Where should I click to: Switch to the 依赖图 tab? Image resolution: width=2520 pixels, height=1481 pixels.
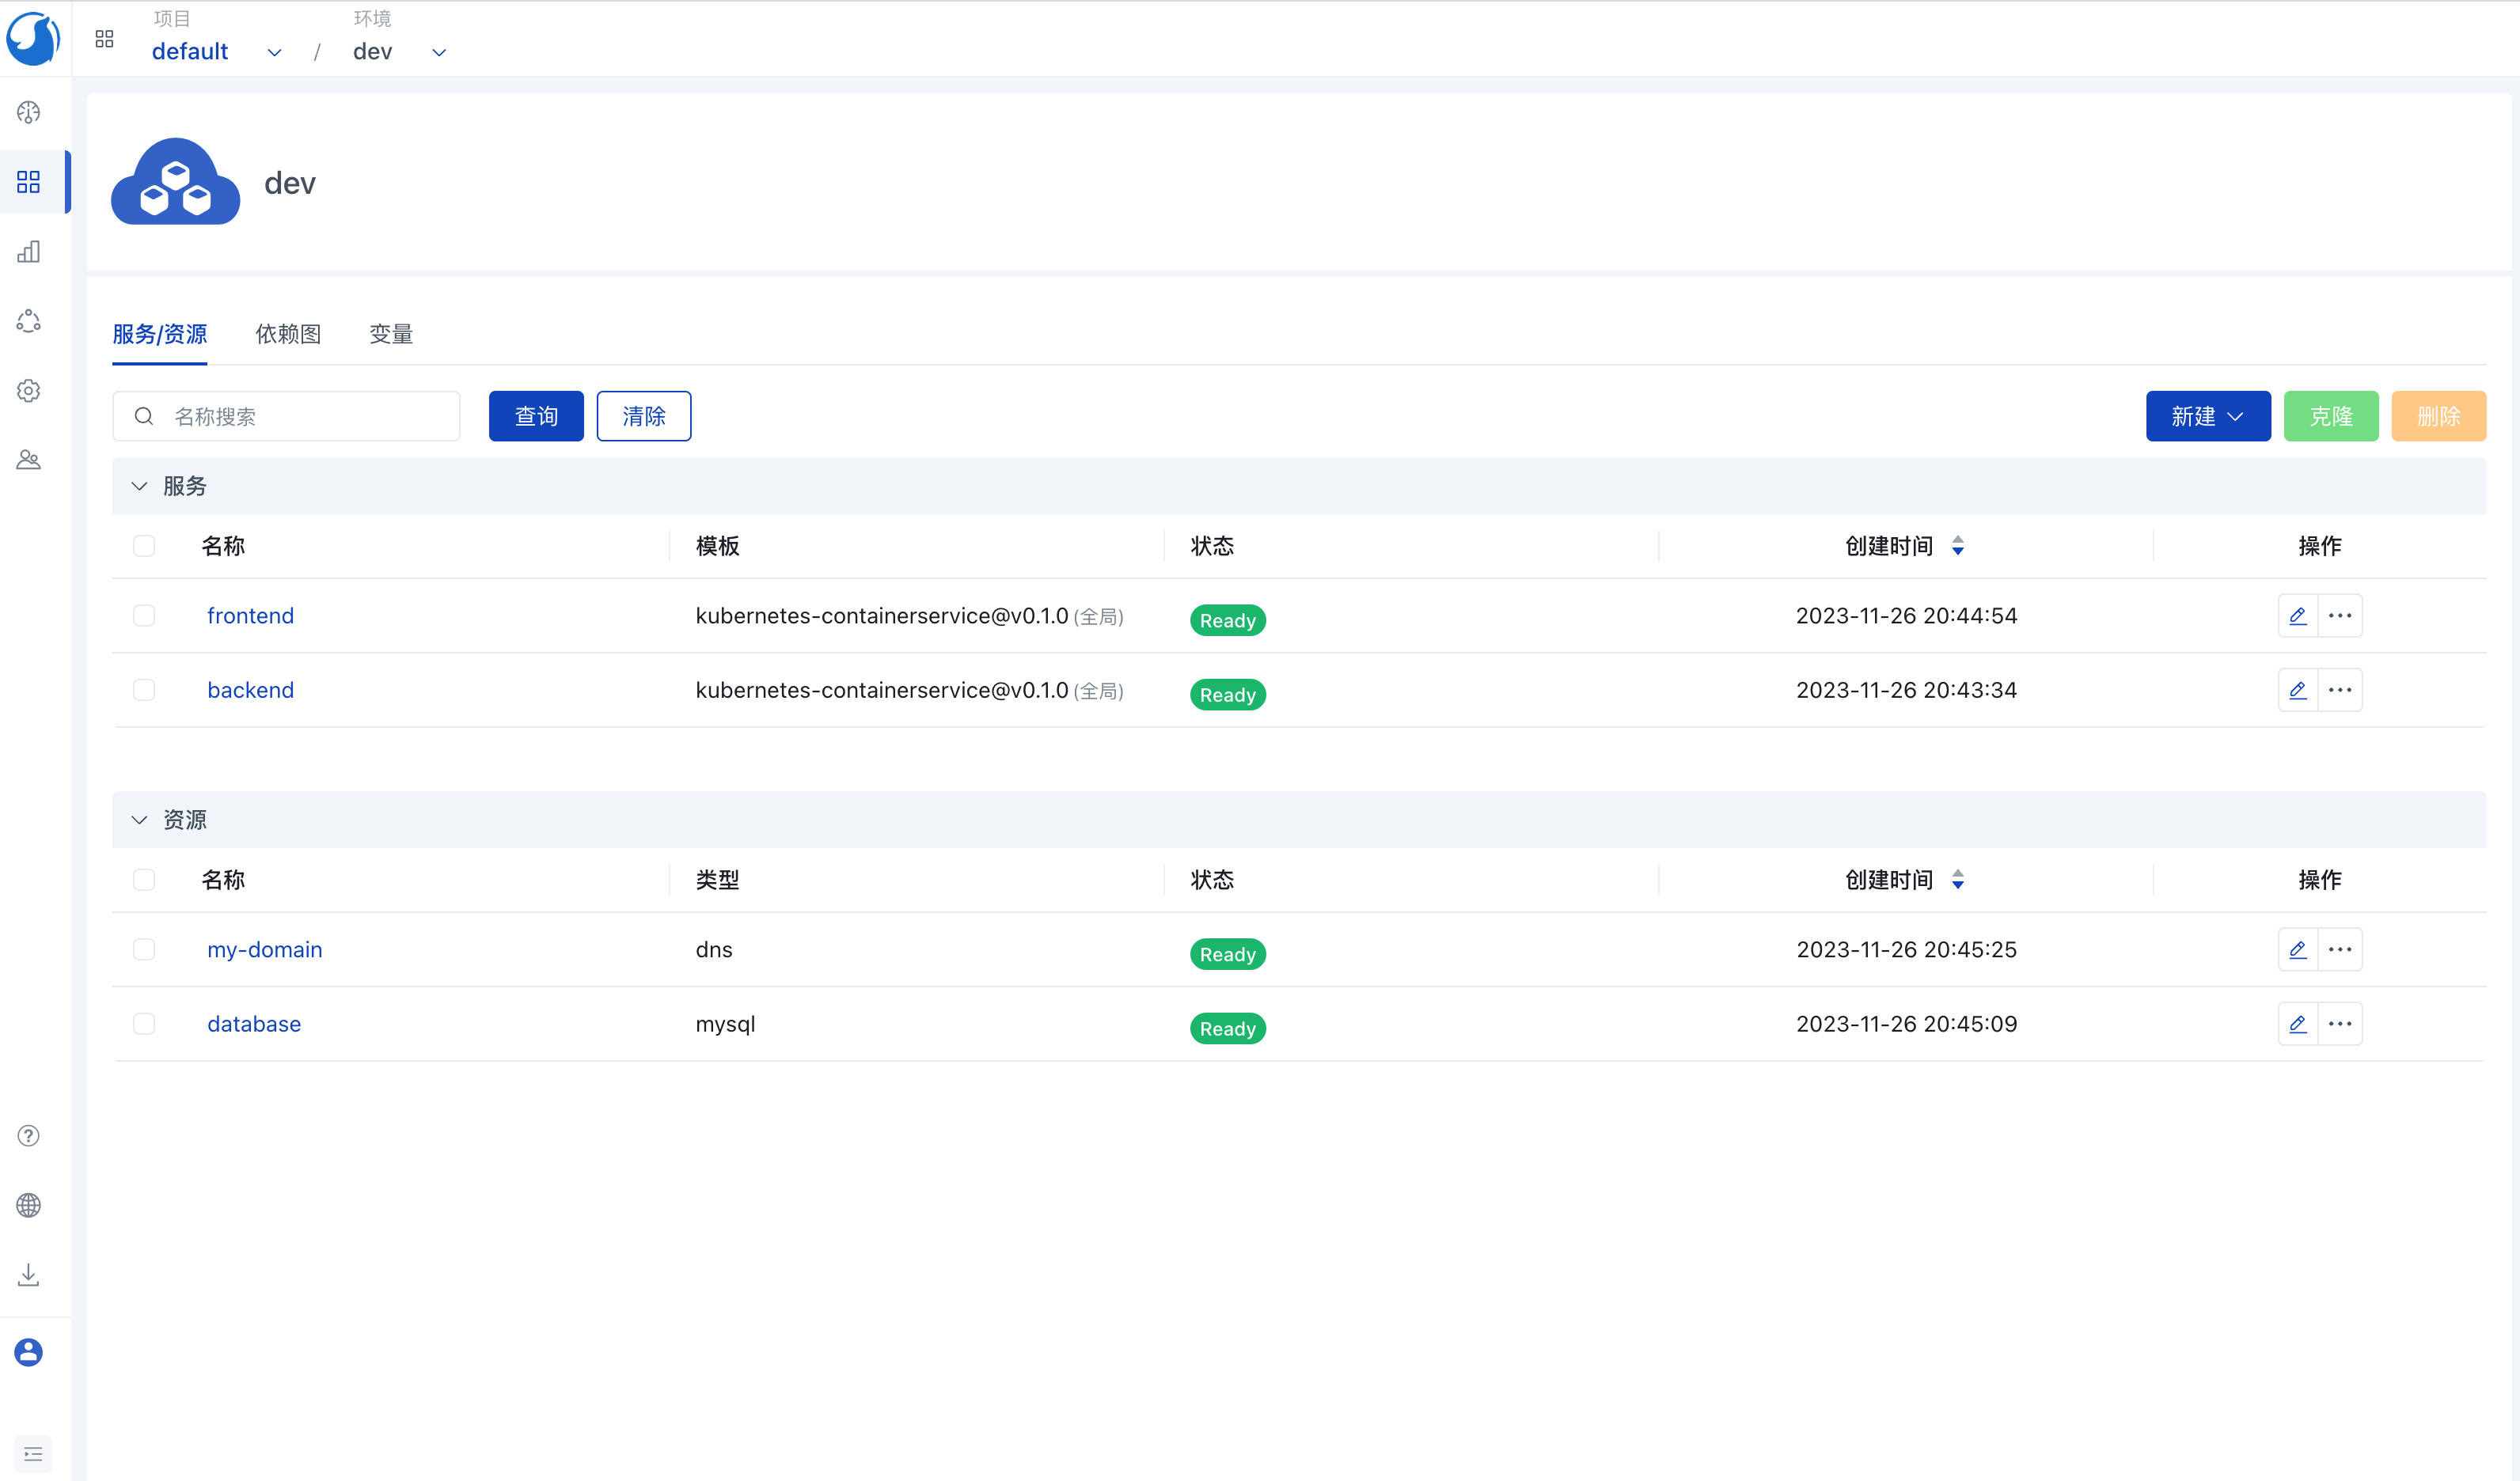pos(288,334)
